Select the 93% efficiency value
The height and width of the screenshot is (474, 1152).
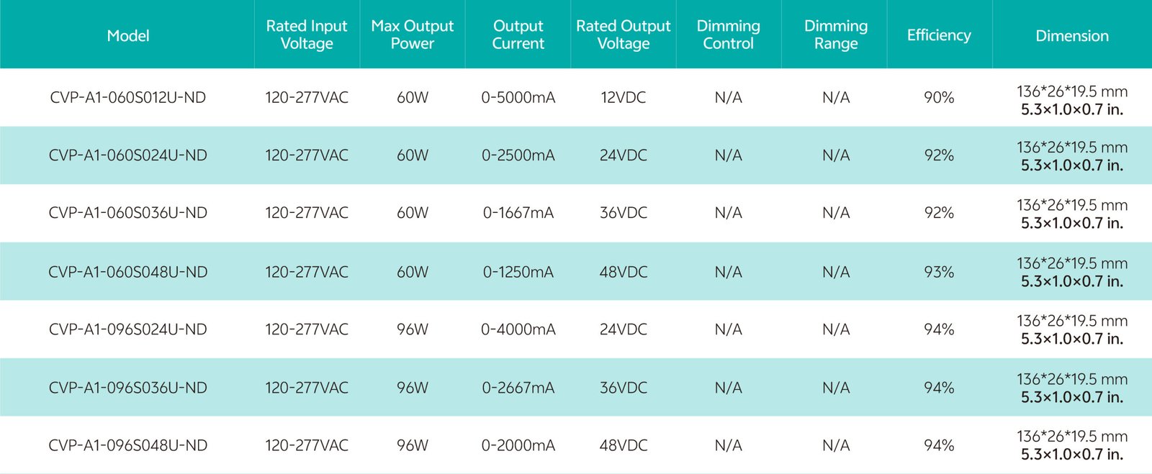[939, 272]
